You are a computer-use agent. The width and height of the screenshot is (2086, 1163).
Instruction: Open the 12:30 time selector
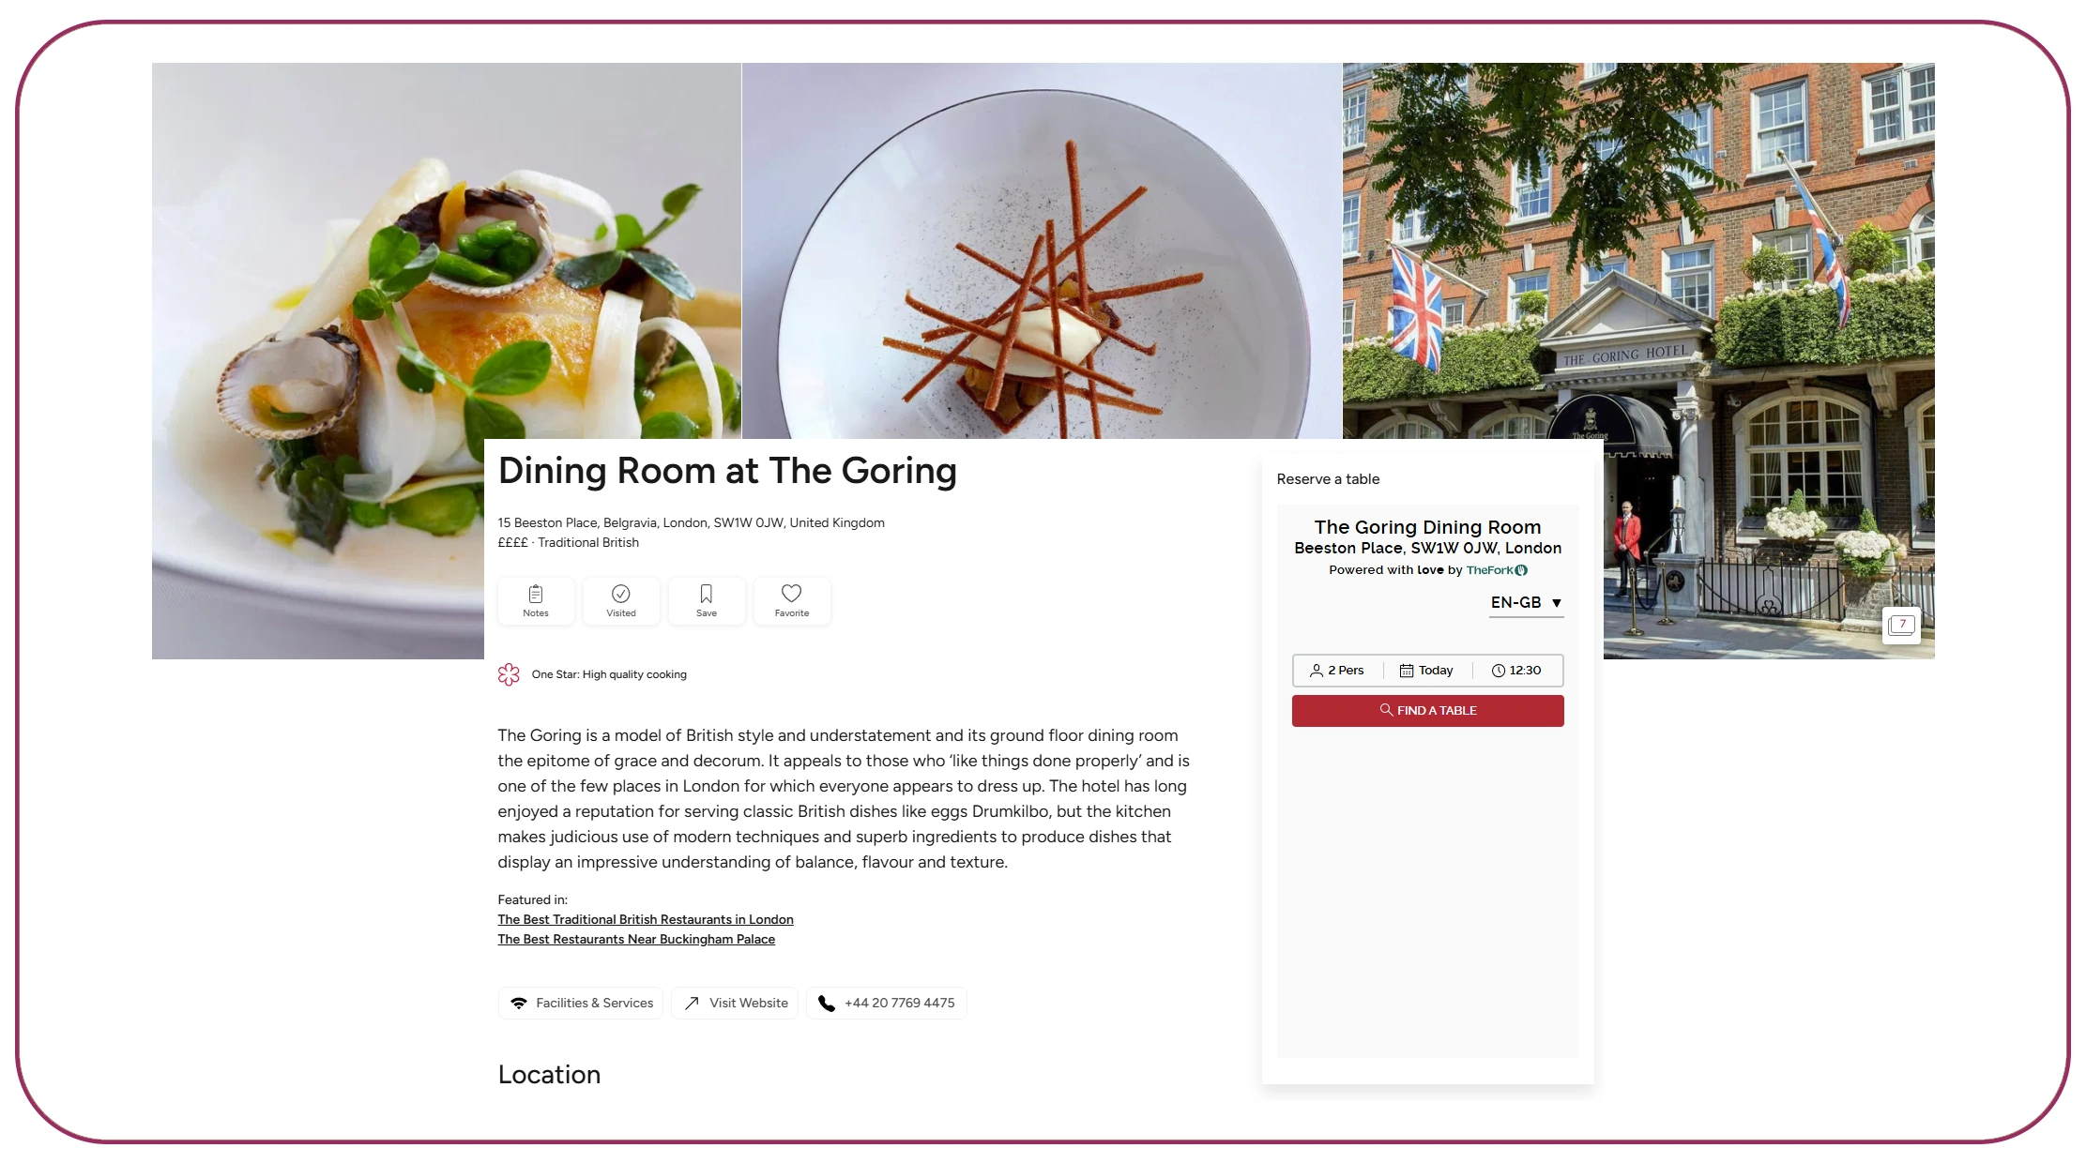coord(1516,670)
